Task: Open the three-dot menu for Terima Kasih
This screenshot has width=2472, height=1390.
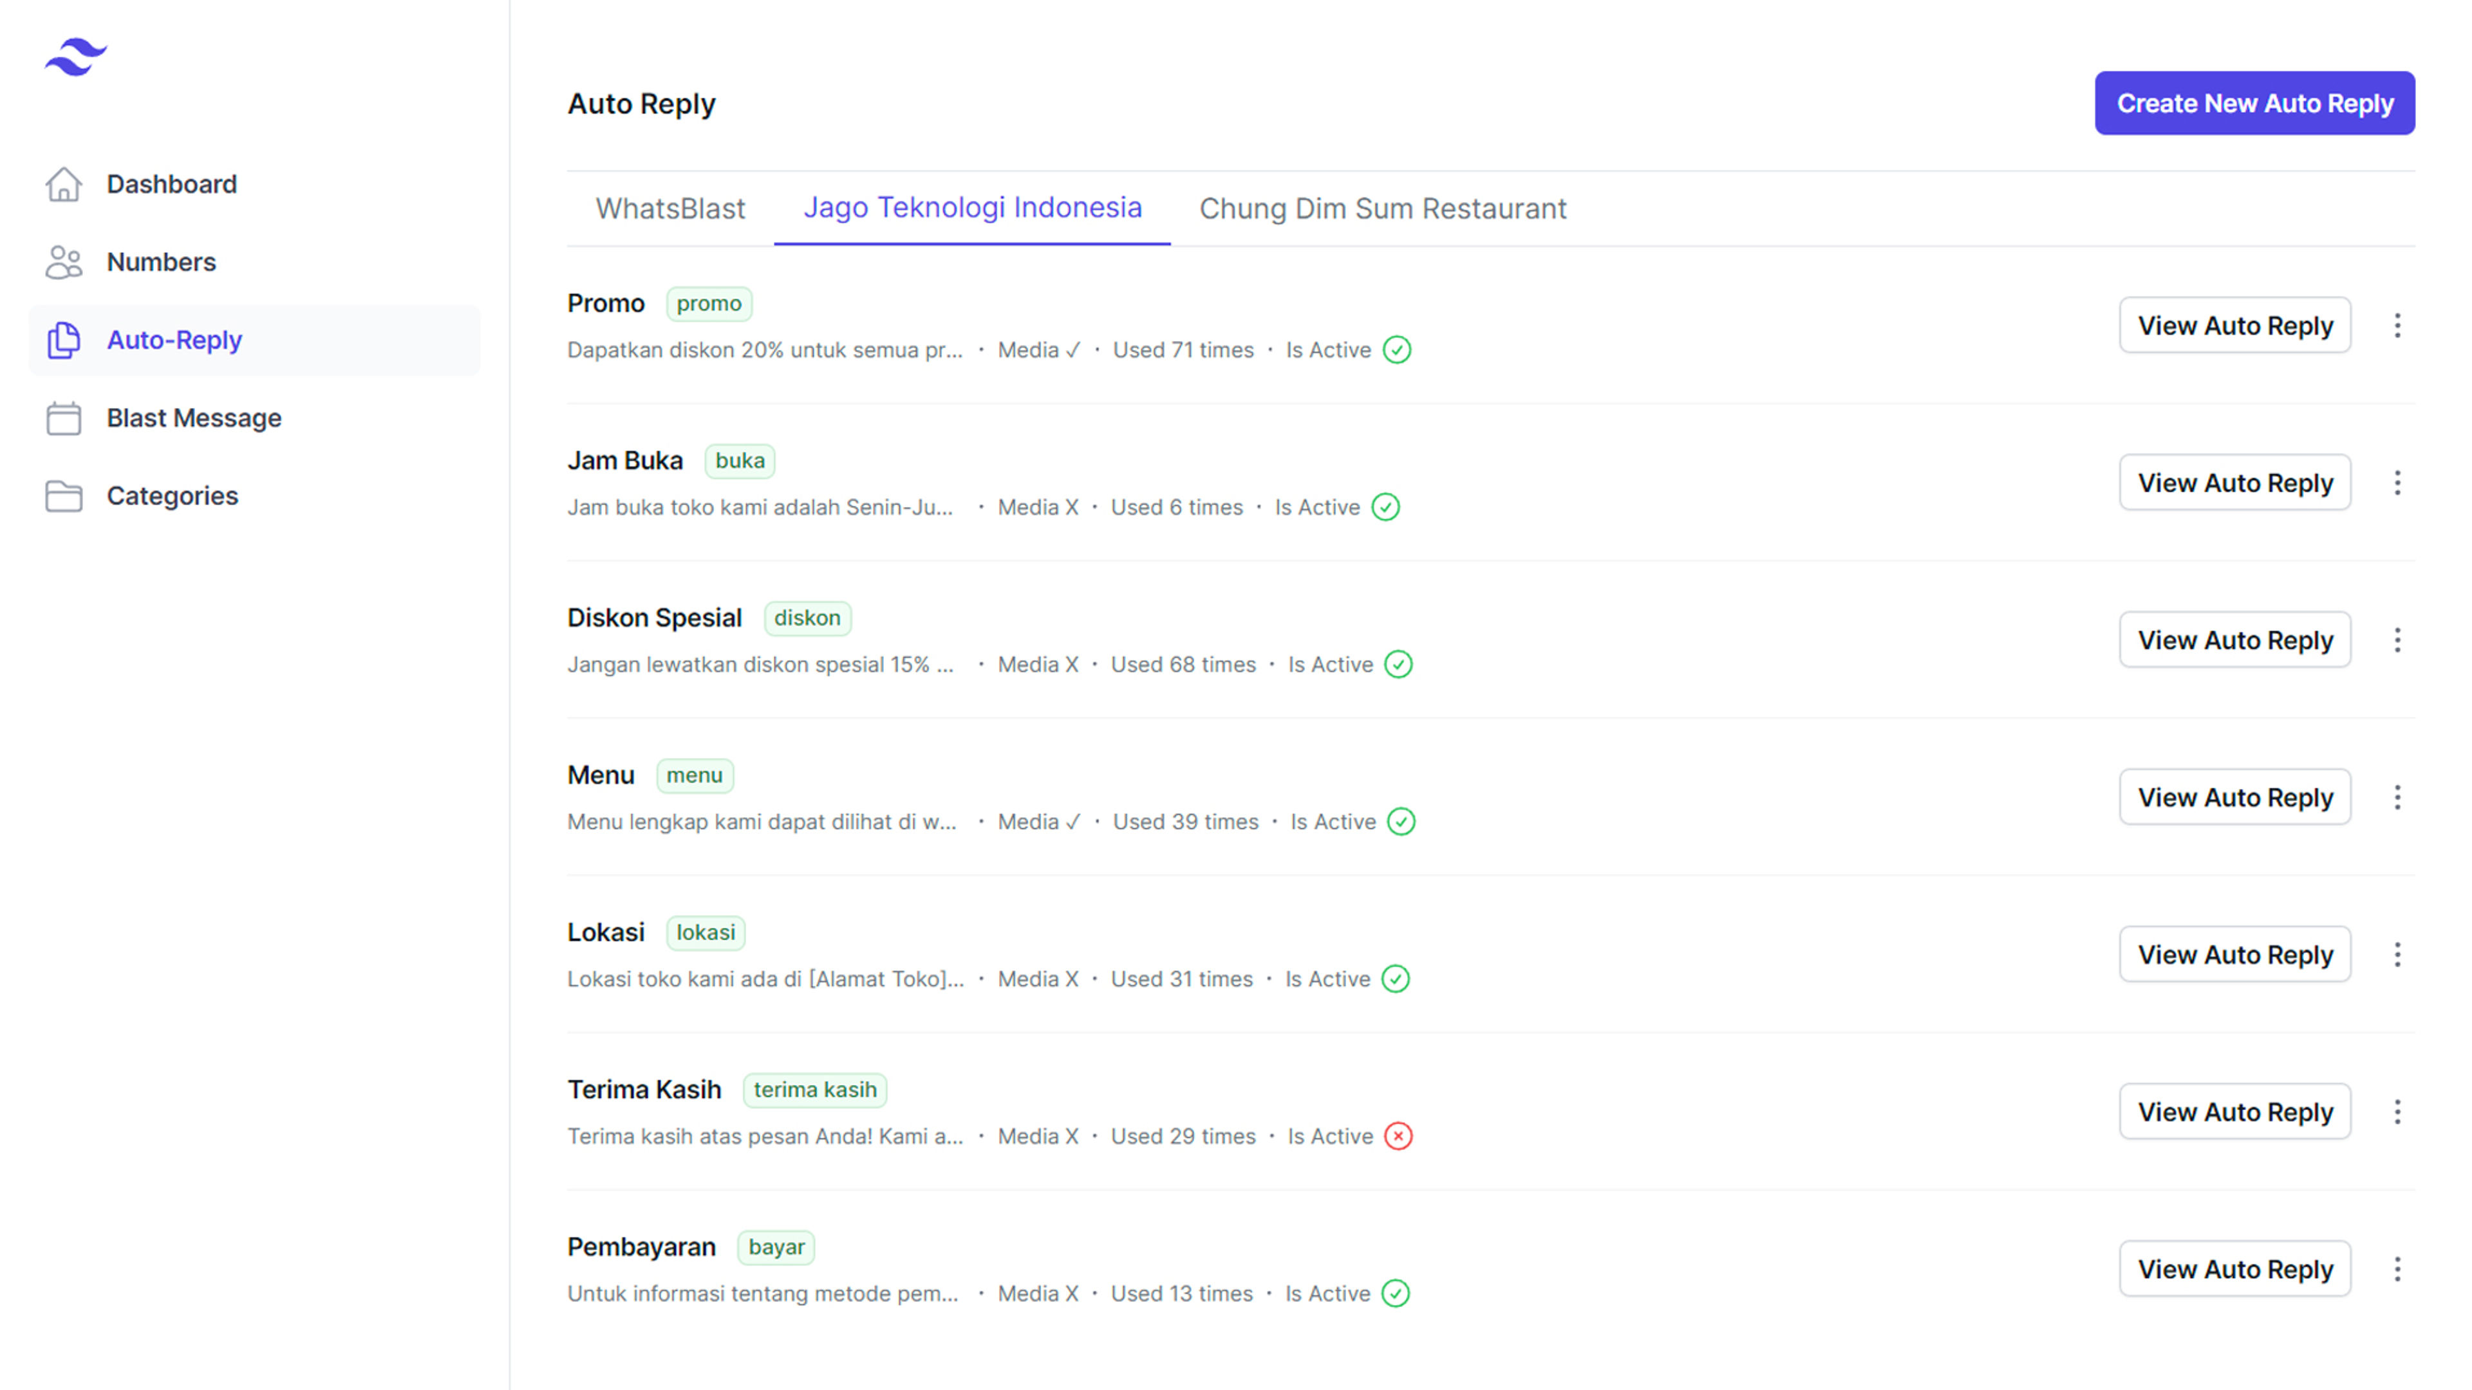Action: (x=2397, y=1112)
